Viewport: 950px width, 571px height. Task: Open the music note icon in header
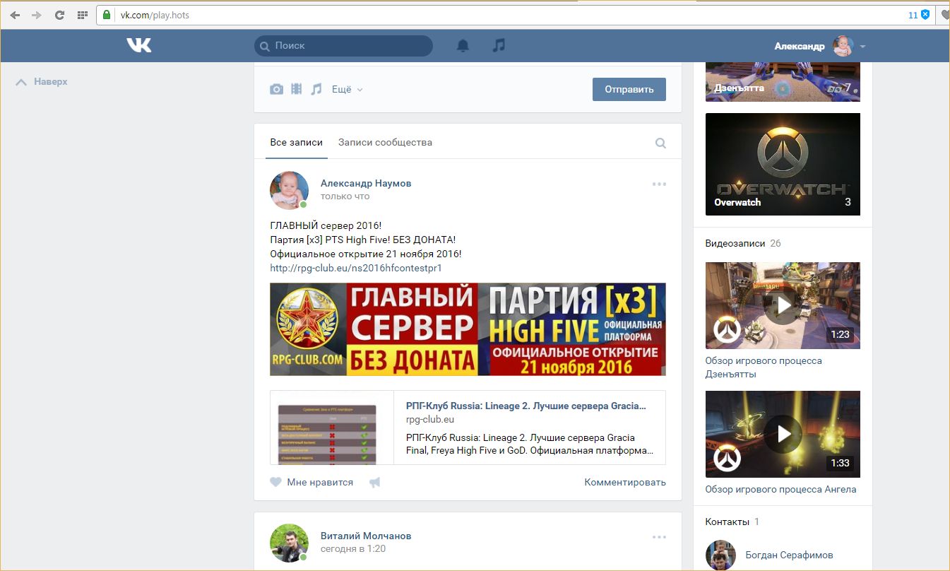pos(499,45)
